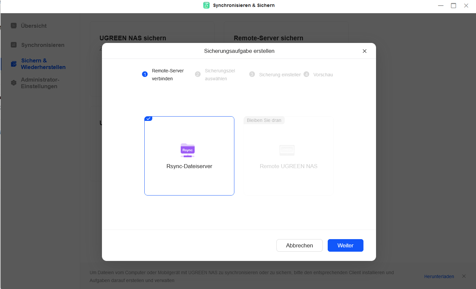This screenshot has width=476, height=289.
Task: Maximize the application window
Action: coord(453,6)
